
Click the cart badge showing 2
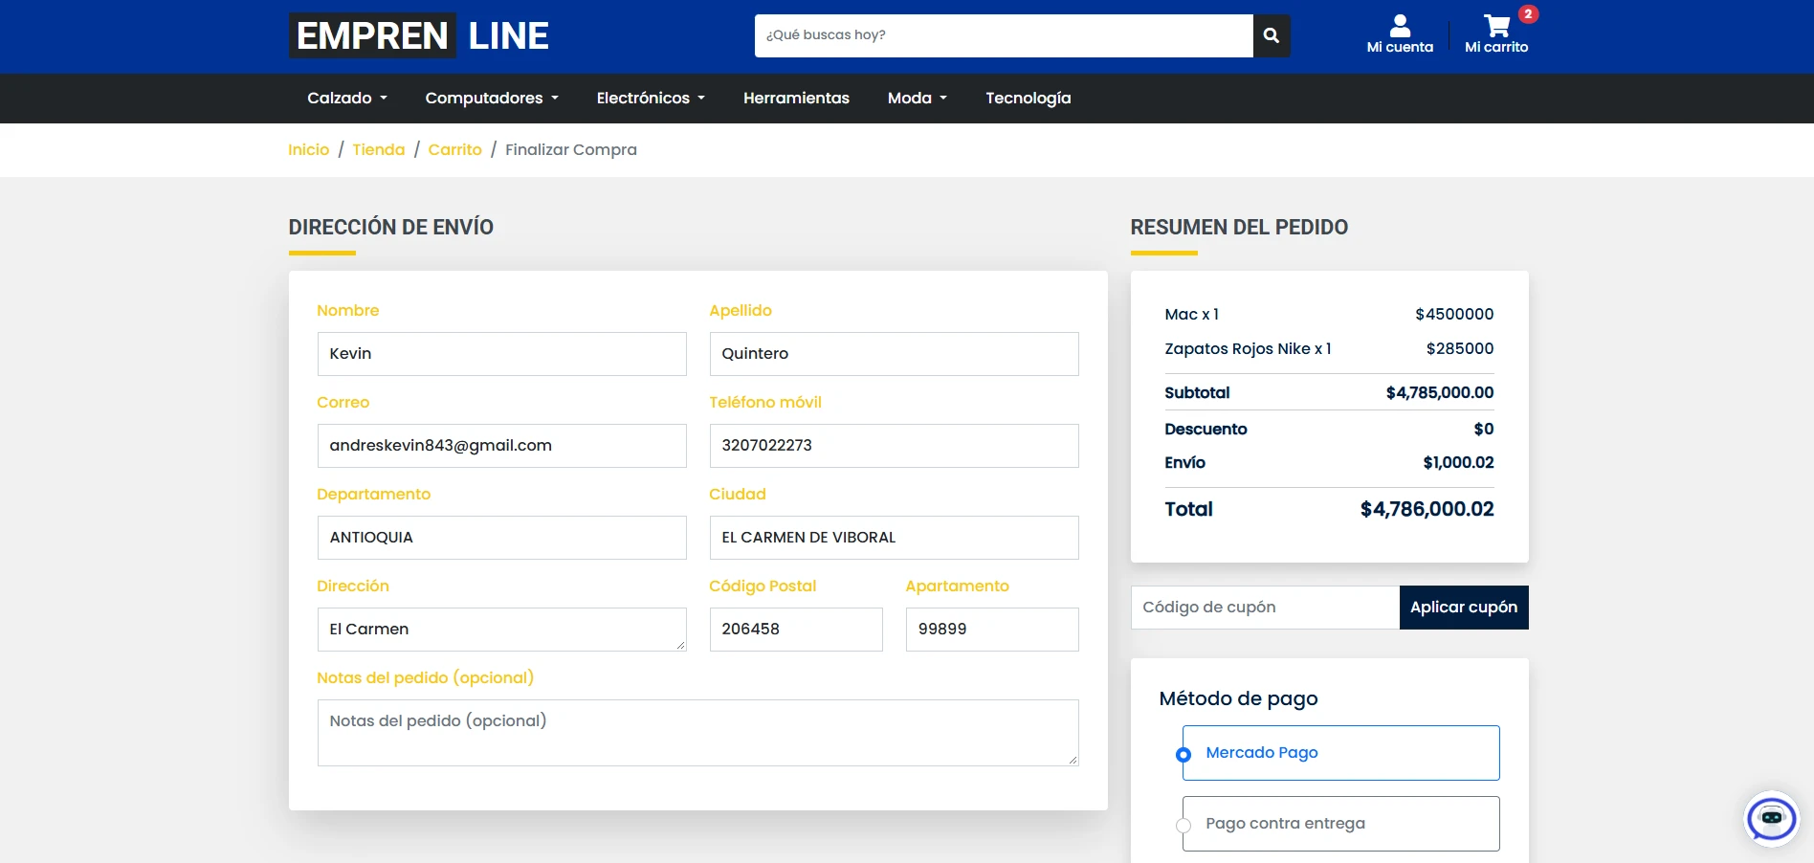pyautogui.click(x=1528, y=14)
